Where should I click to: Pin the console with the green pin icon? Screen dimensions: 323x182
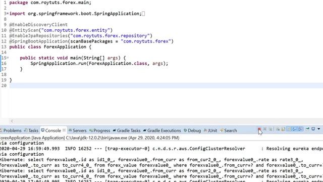pyautogui.click(x=307, y=129)
